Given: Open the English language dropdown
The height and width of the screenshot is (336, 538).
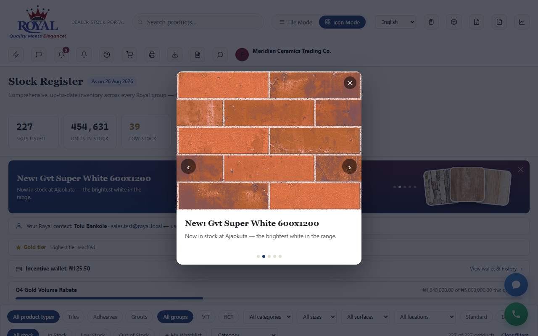Looking at the screenshot, I should coord(396,22).
